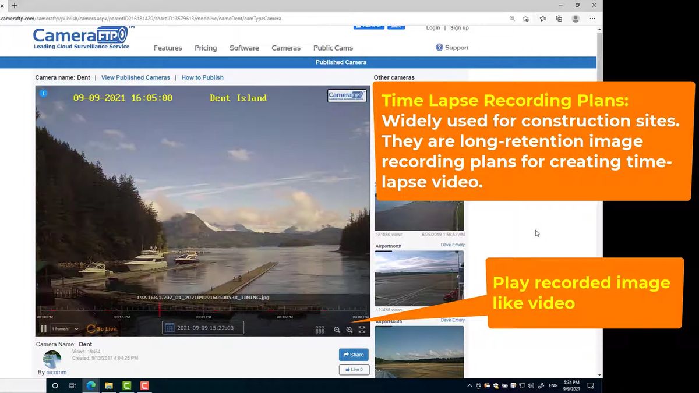
Task: Open the nicomm user profile link
Action: pos(57,372)
